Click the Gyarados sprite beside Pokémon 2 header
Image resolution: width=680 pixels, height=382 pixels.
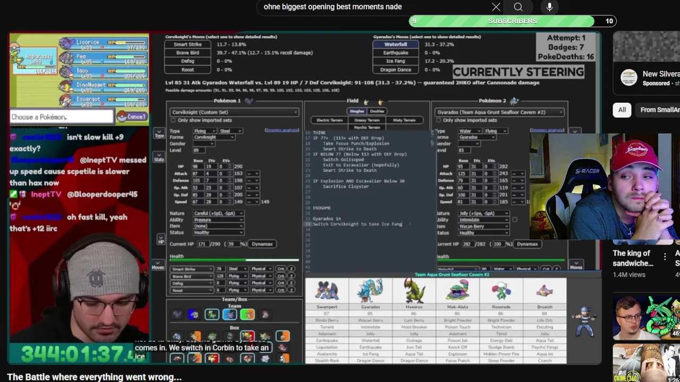click(514, 101)
